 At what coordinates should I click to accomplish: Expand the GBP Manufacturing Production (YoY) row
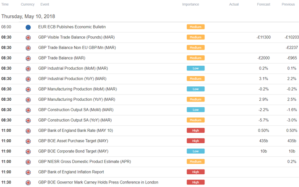149,99
